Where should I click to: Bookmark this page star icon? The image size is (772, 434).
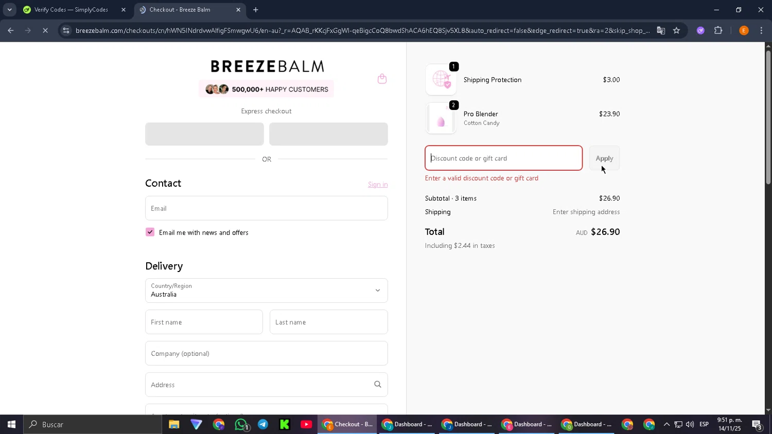676,30
